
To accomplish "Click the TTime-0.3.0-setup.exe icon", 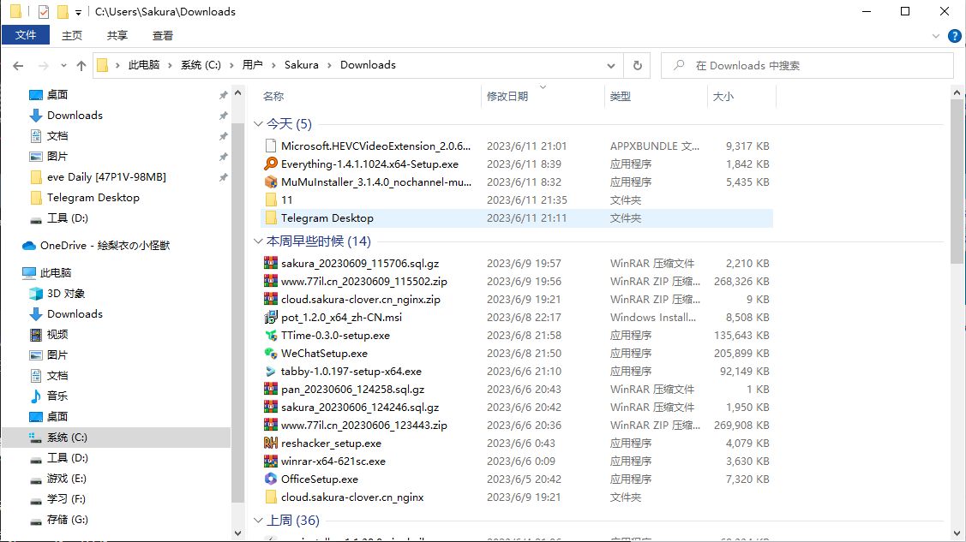I will point(271,336).
